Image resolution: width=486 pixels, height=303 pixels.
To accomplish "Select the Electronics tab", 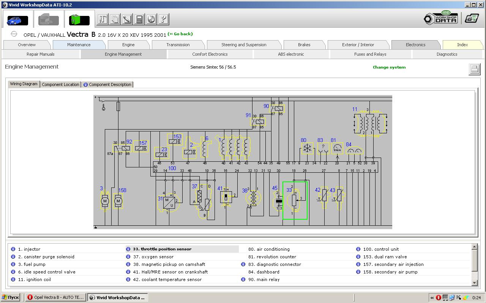I will pyautogui.click(x=416, y=45).
